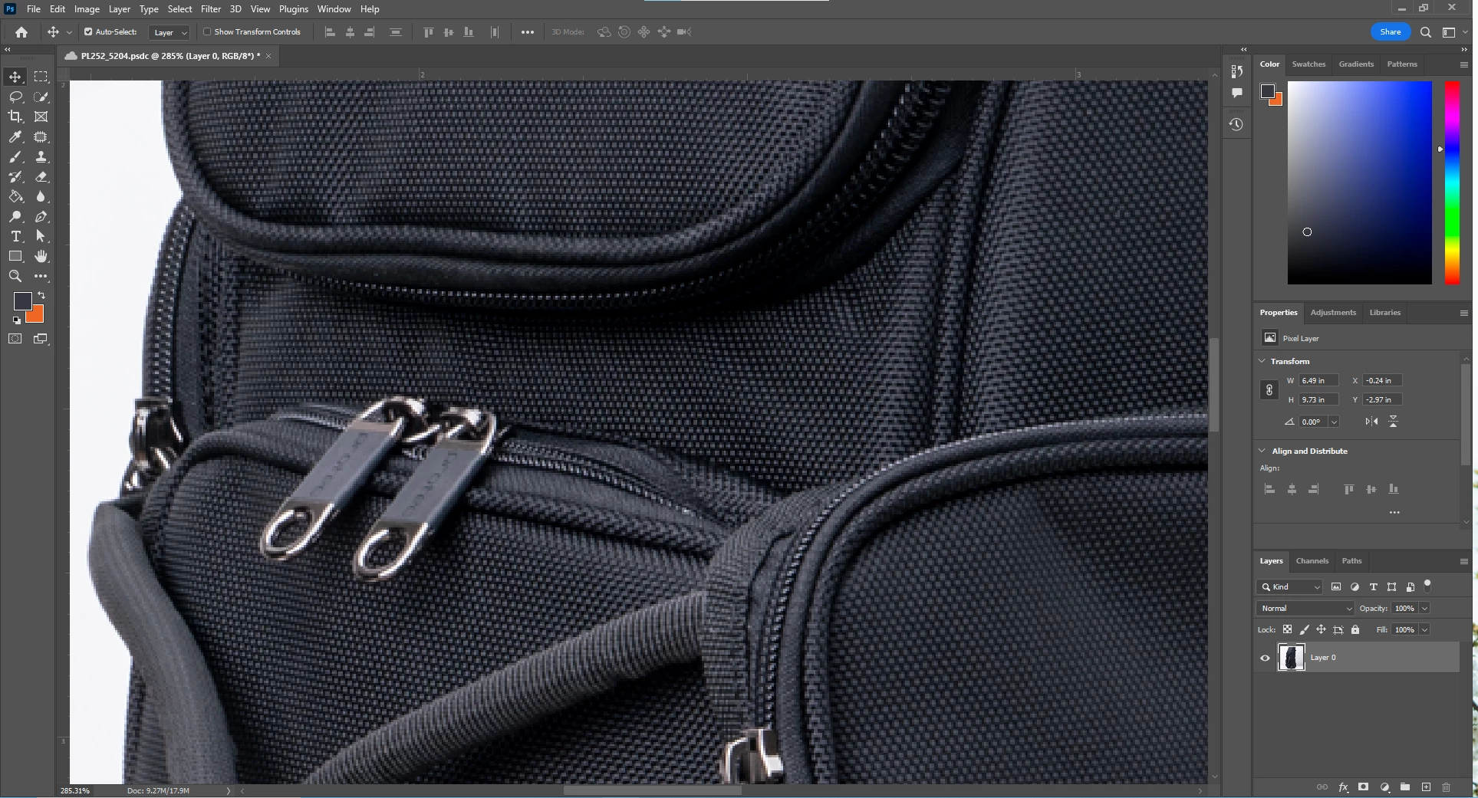
Task: Select the Blur tool
Action: point(41,196)
